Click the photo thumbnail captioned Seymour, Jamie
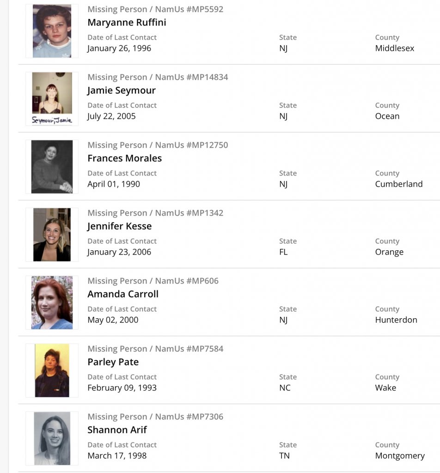Image resolution: width=440 pixels, height=473 pixels. [x=52, y=98]
